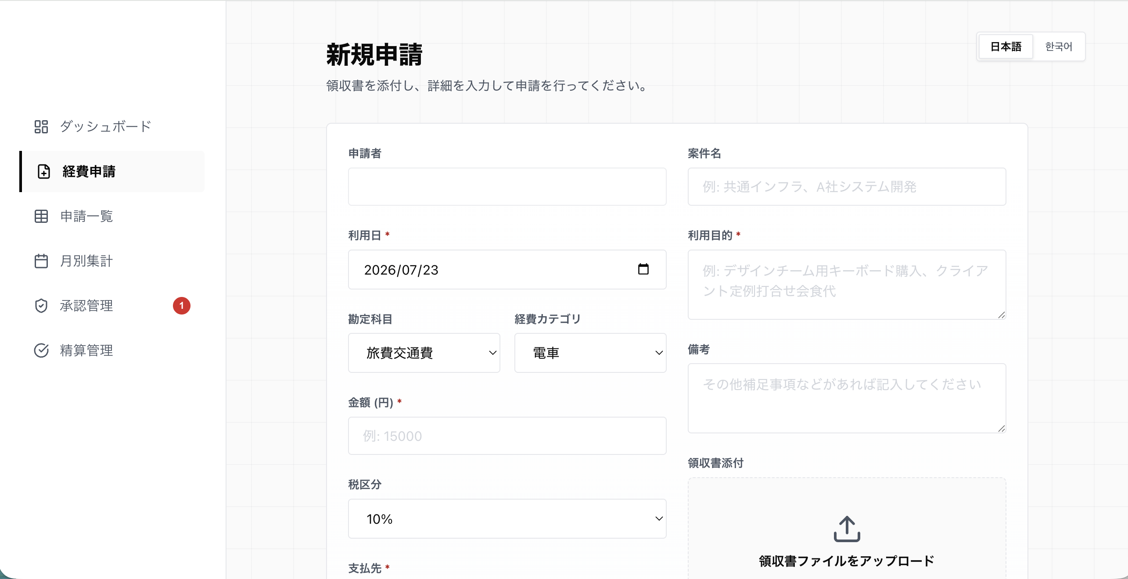This screenshot has height=579, width=1128.
Task: Click the resize handle of 備考 text area
Action: coord(1001,428)
